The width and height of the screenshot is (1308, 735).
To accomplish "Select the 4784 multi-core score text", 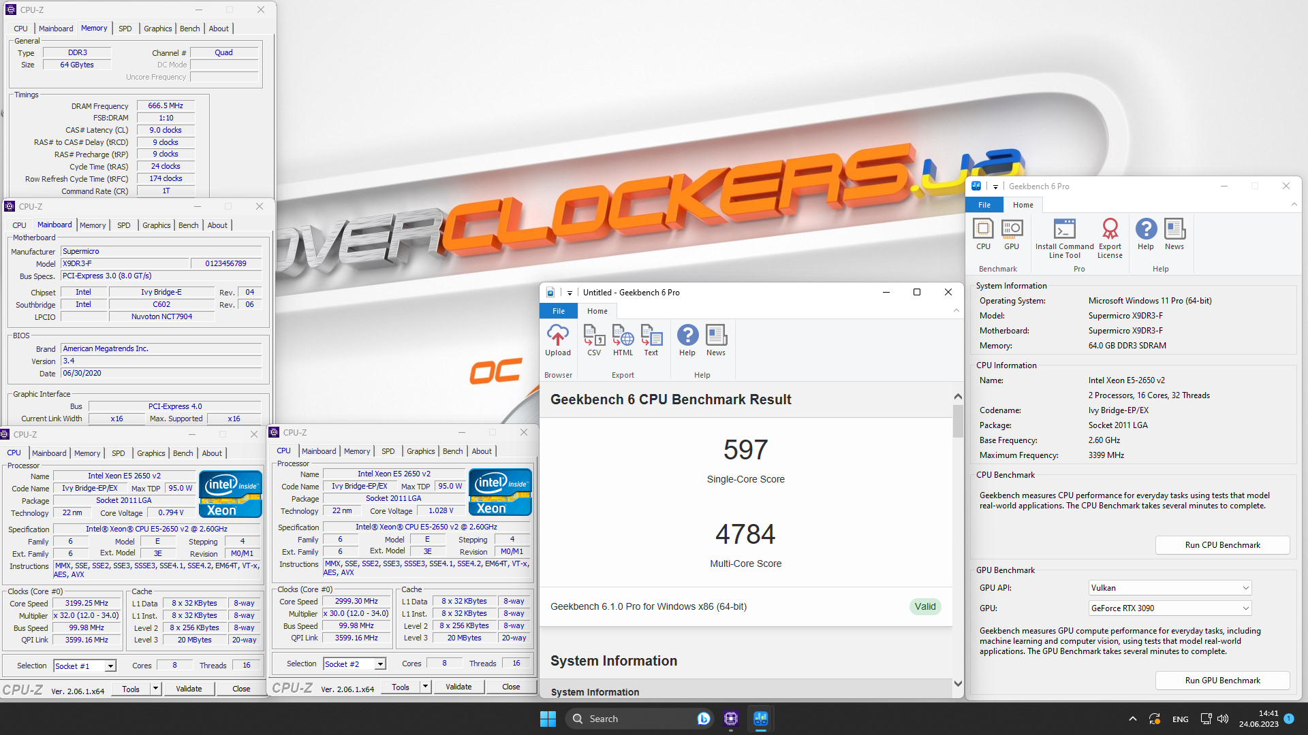I will click(745, 534).
